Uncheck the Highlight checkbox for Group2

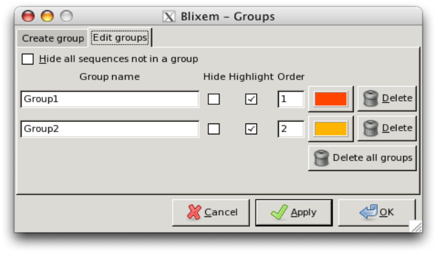251,129
